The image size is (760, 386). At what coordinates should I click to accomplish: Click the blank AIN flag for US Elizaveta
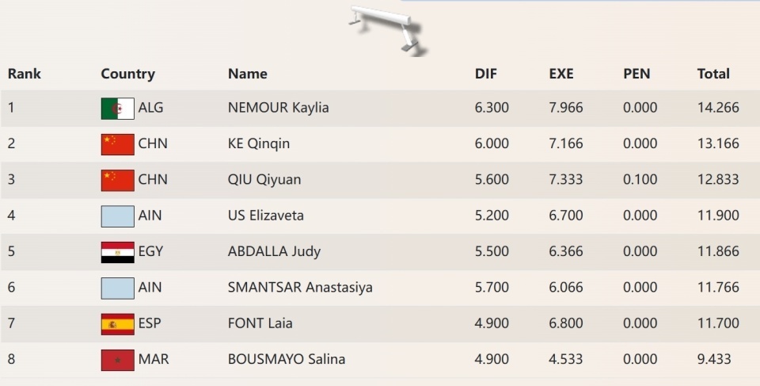point(117,216)
